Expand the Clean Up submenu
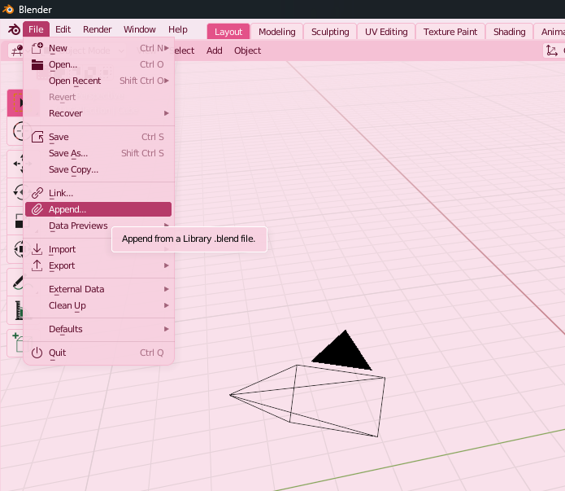Screen dimensions: 565x491 tap(98, 305)
